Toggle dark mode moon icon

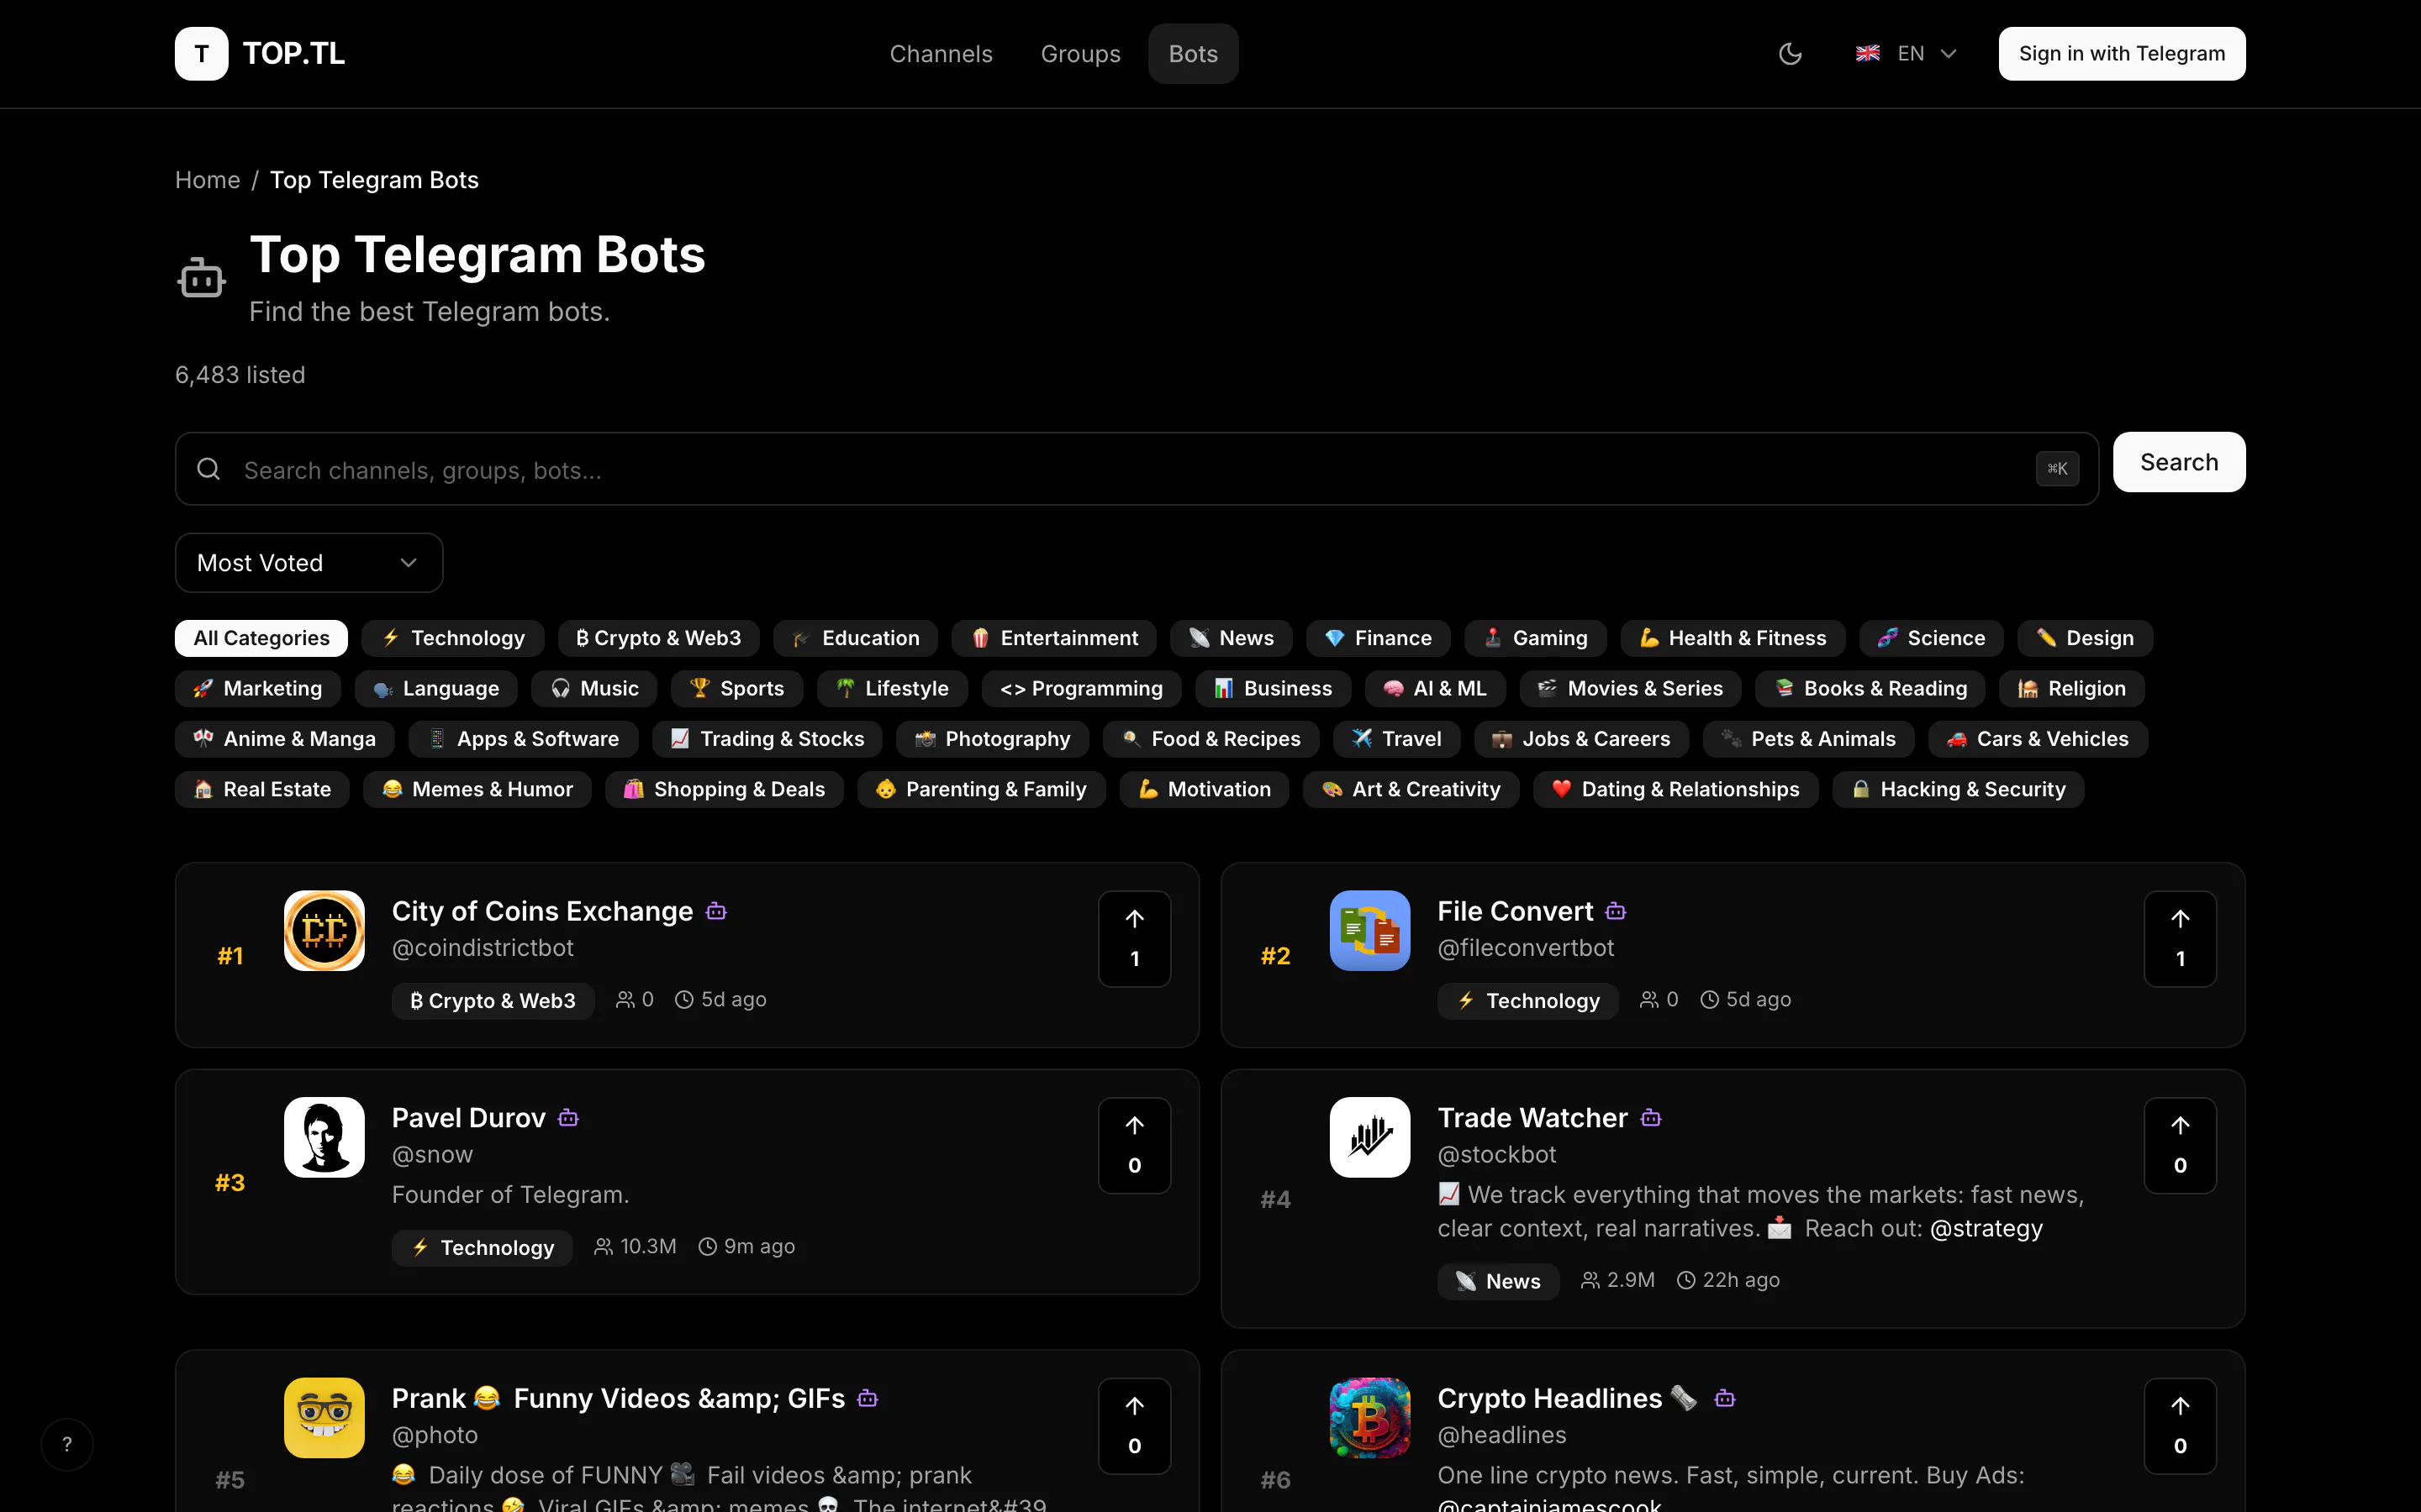coord(1790,54)
